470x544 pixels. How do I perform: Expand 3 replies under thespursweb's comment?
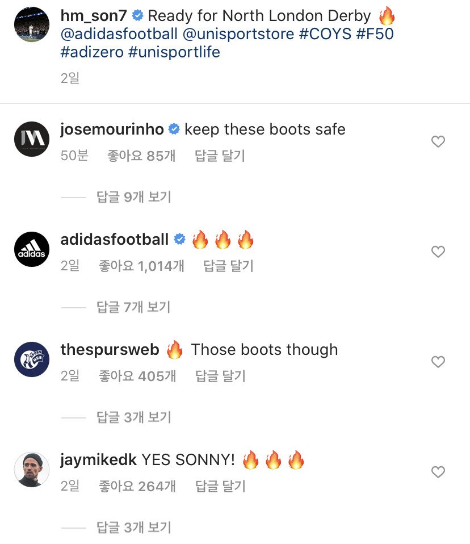pyautogui.click(x=133, y=417)
